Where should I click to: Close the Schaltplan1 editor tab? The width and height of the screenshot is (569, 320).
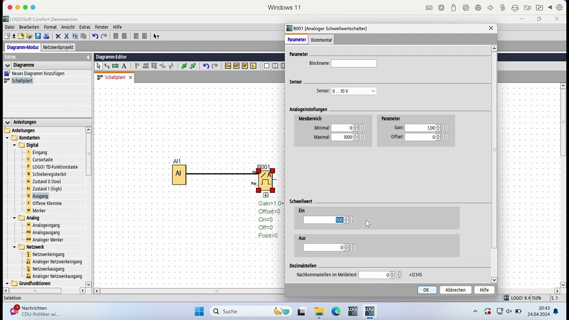coord(130,77)
